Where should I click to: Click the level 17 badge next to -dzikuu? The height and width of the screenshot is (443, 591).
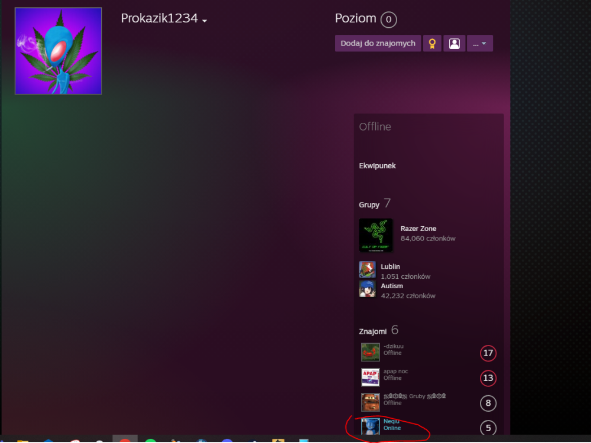(488, 353)
